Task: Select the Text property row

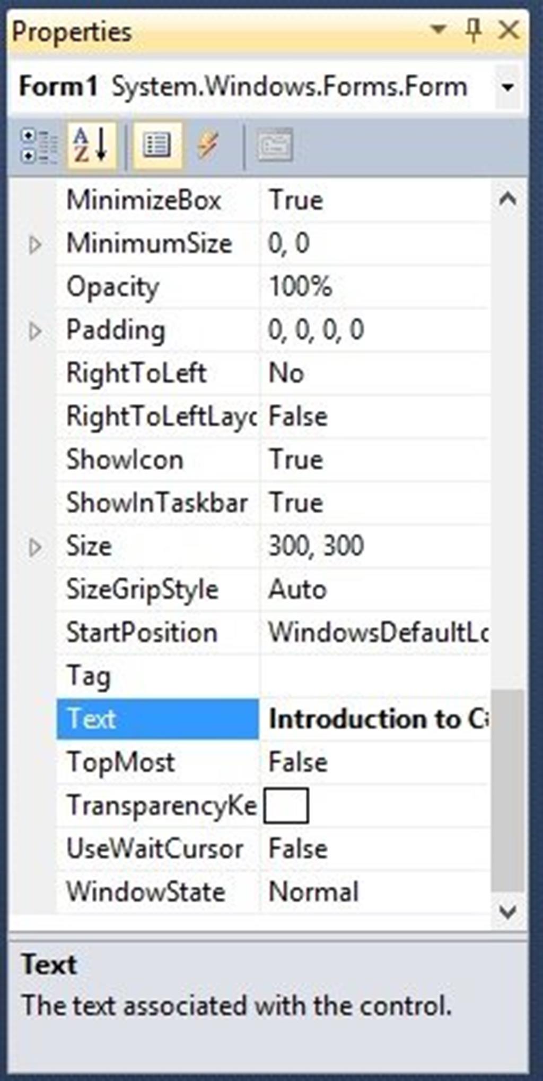Action: [x=157, y=719]
